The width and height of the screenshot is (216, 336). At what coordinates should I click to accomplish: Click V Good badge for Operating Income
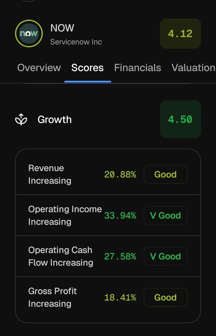[165, 216]
